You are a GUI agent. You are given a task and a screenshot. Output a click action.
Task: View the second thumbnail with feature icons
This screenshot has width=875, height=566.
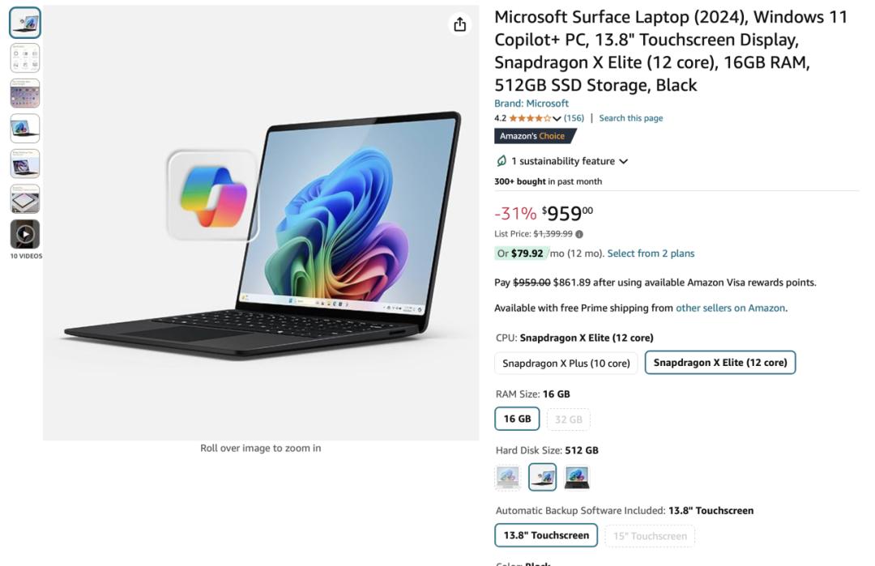tap(25, 58)
